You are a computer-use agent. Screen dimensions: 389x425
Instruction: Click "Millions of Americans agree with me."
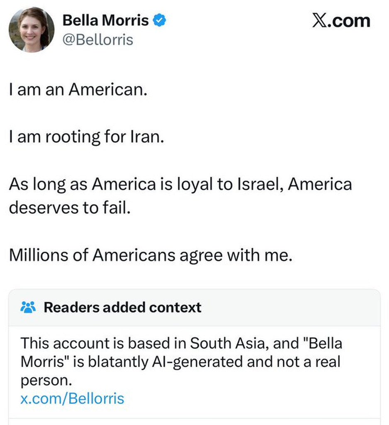pos(151,255)
